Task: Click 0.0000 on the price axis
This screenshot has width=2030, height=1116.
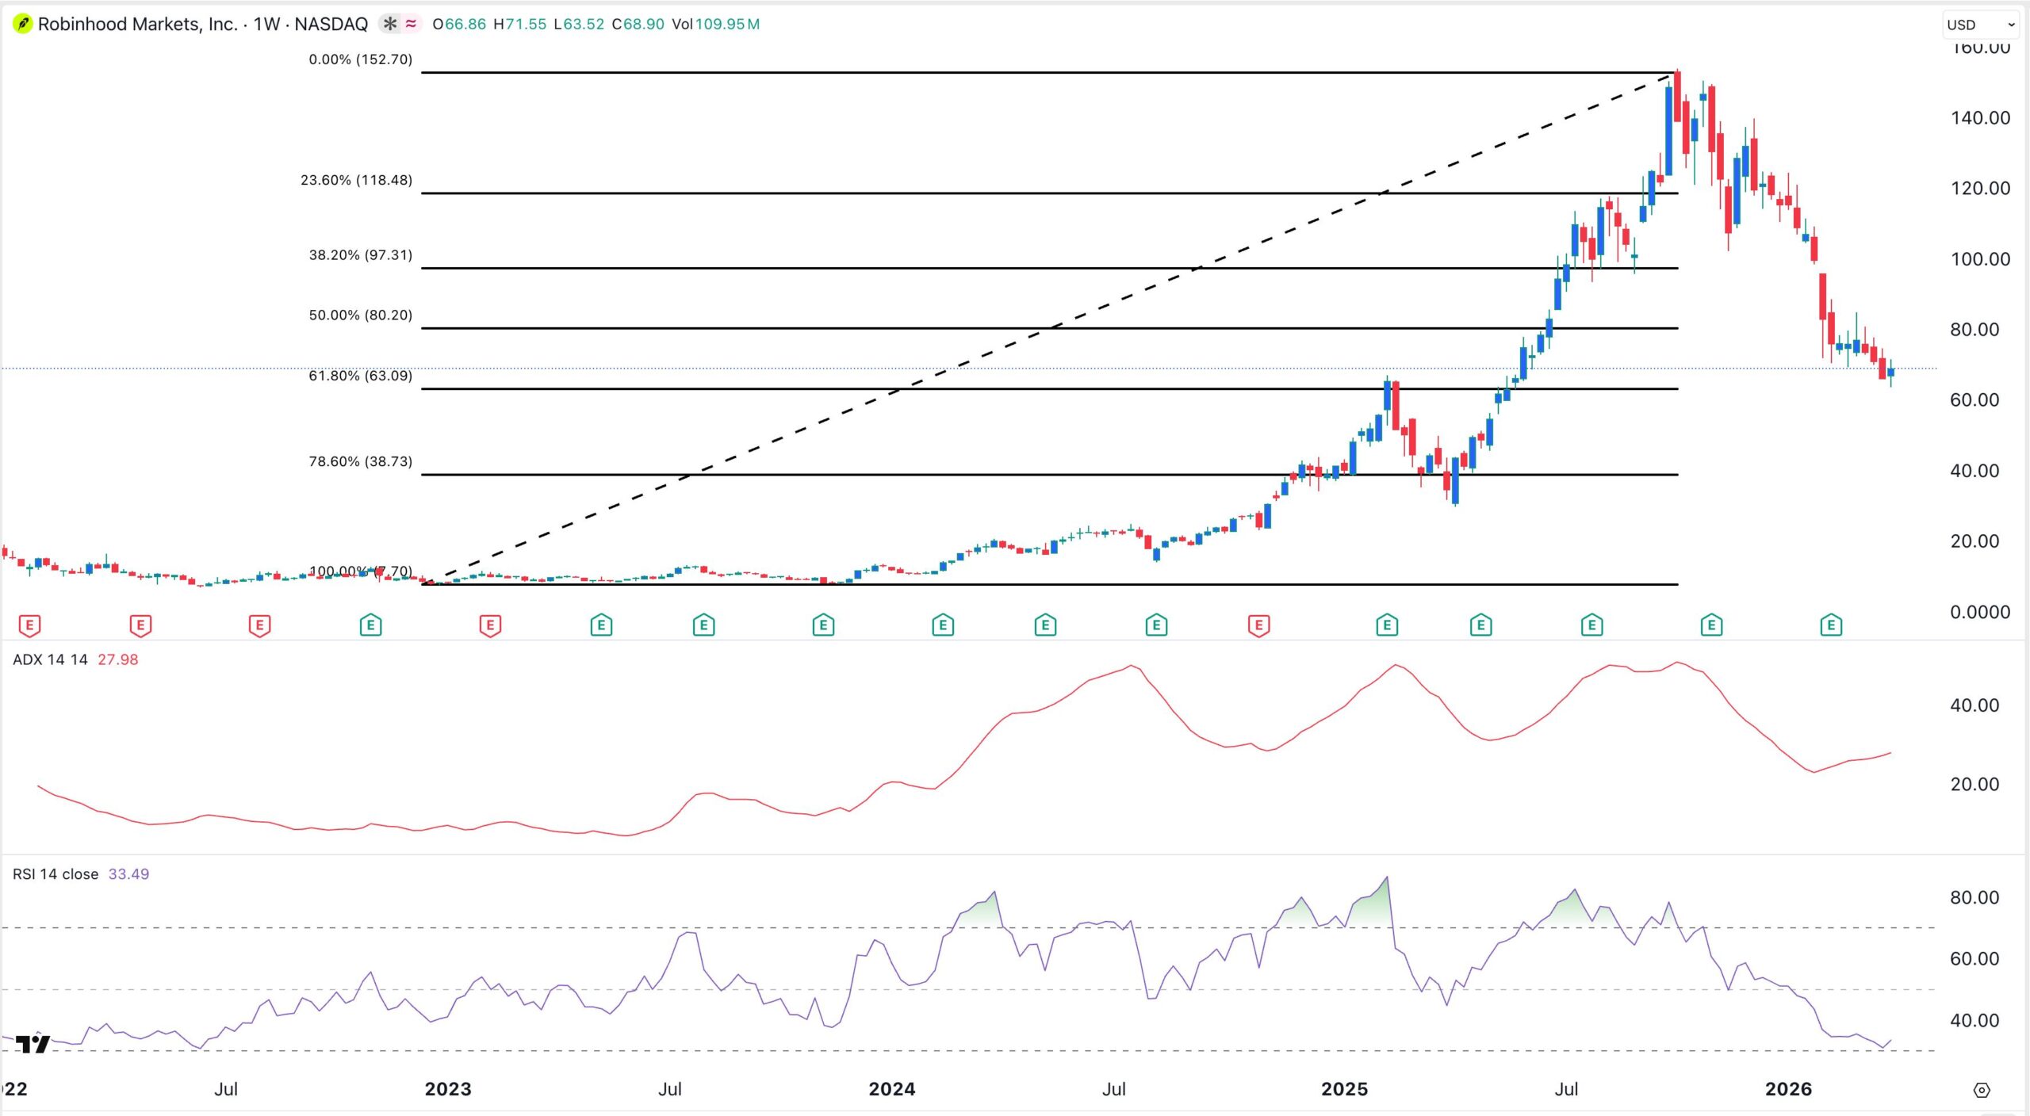Action: click(1980, 612)
